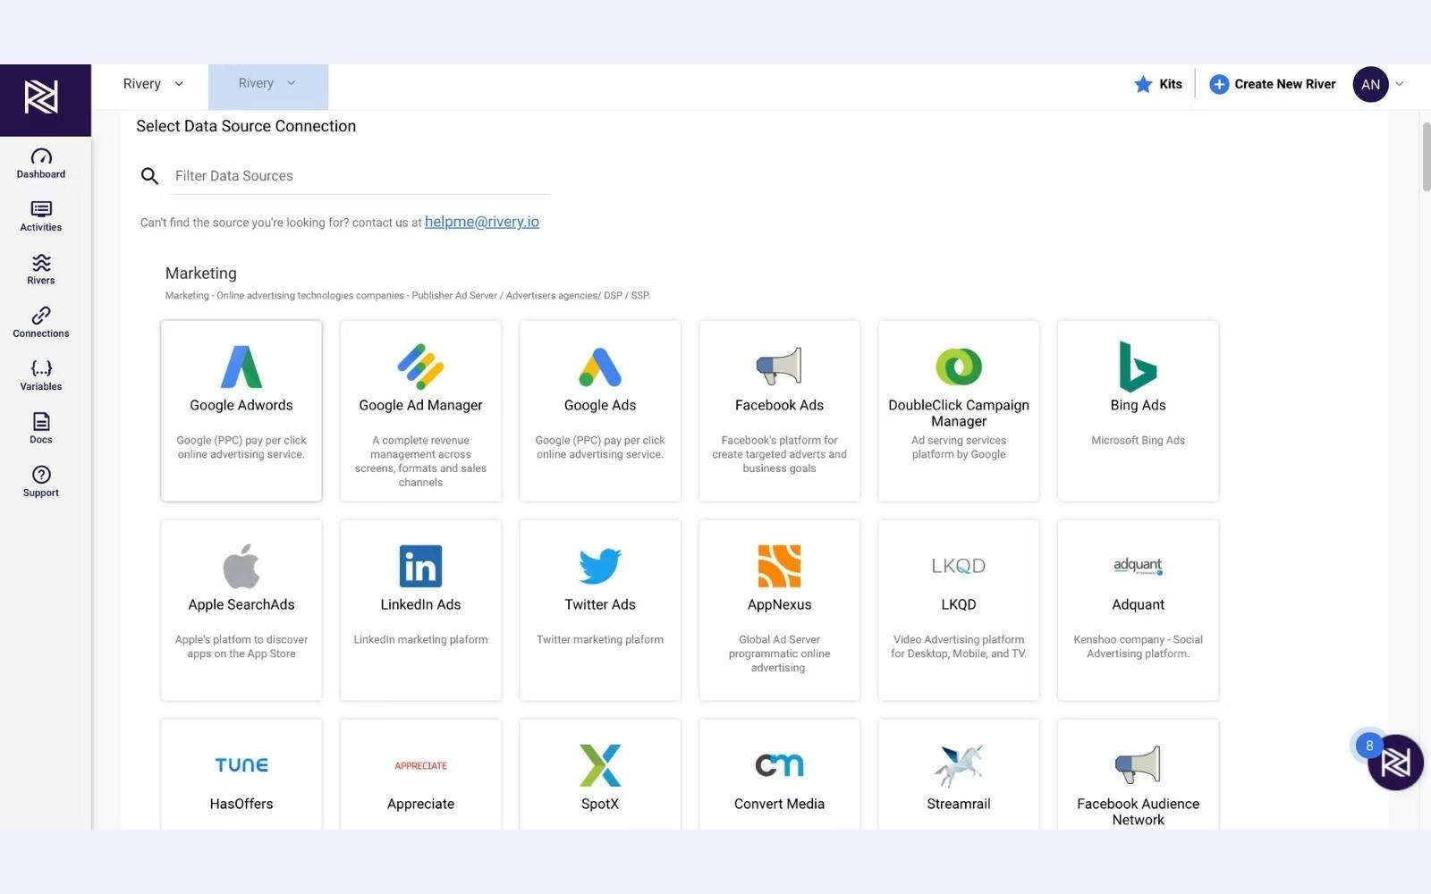Viewport: 1431px width, 894px height.
Task: Open Connections in the sidebar
Action: coord(41,323)
